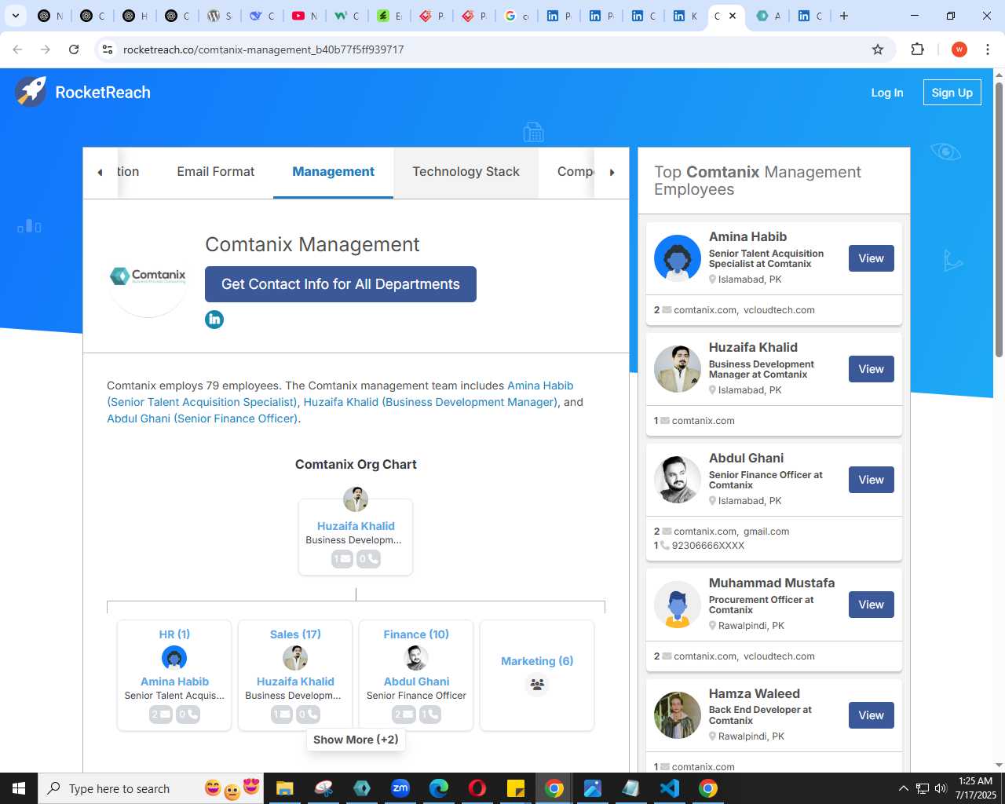Switch to the Google browser tab

click(517, 16)
